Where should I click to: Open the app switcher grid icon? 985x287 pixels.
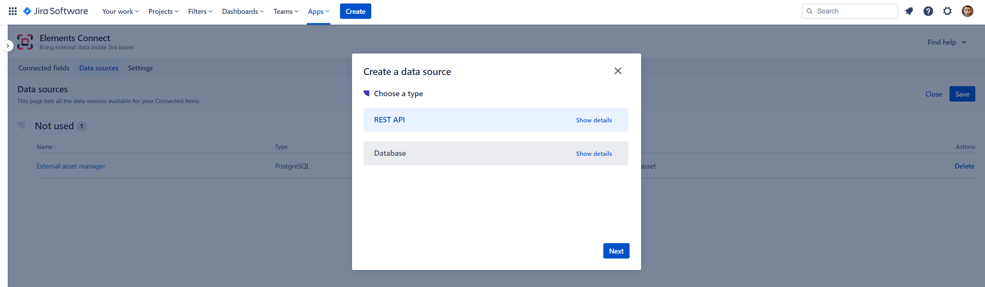pos(13,11)
